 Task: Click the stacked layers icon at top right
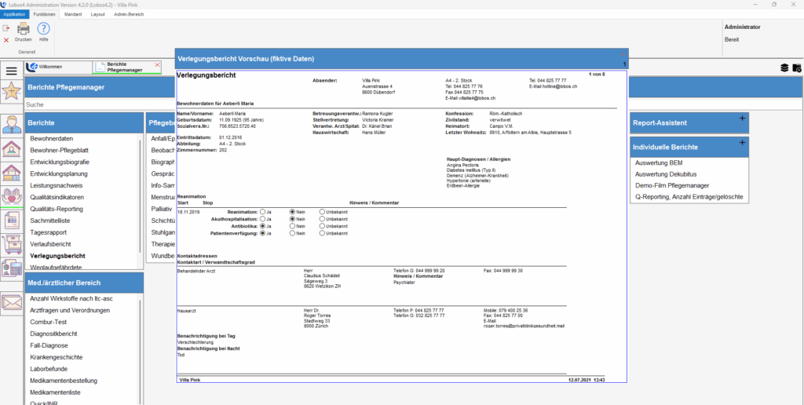pos(784,68)
